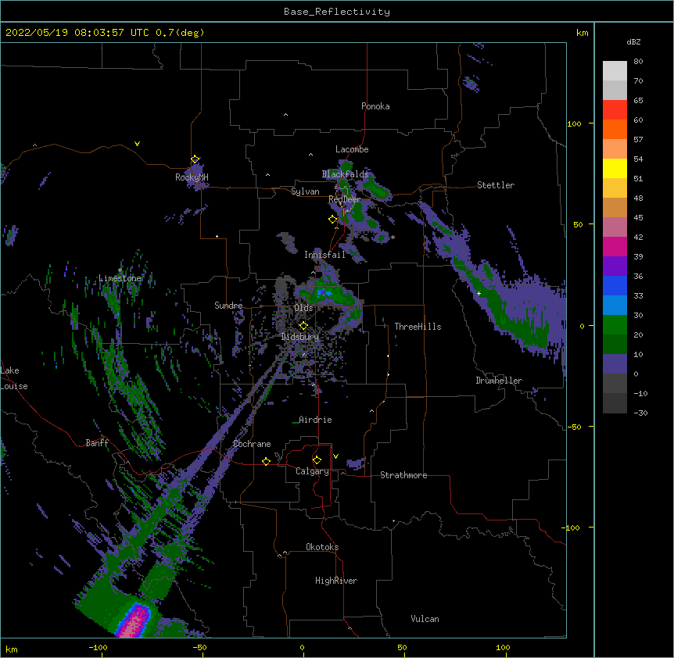Viewport: 674px width, 658px height.
Task: Click the Airdrie label
Action: pyautogui.click(x=315, y=420)
